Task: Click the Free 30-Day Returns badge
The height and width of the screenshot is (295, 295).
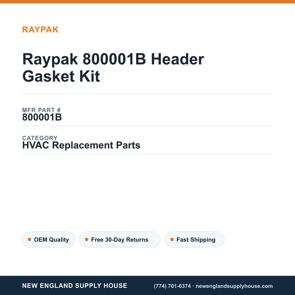Action: pos(120,240)
